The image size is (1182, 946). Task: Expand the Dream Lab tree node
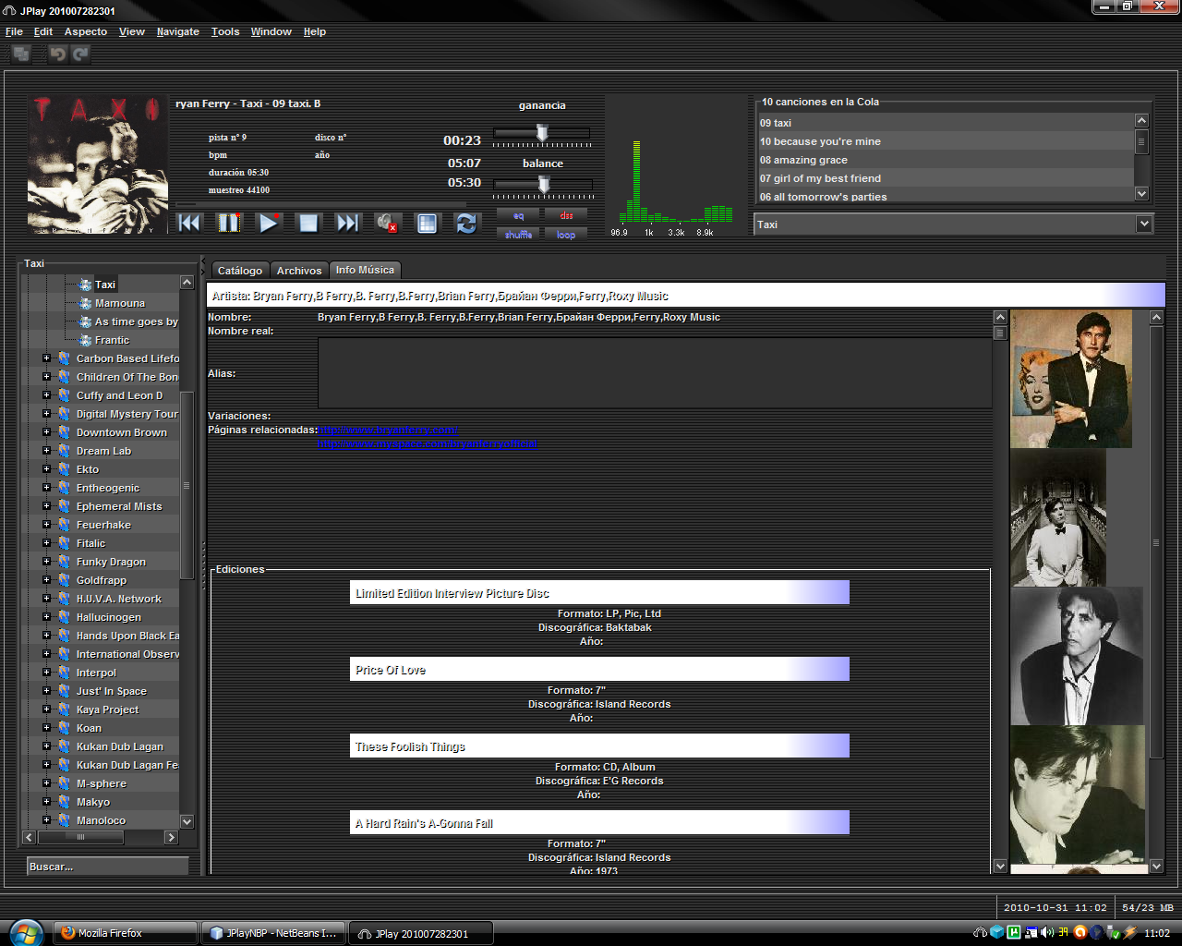(x=46, y=451)
